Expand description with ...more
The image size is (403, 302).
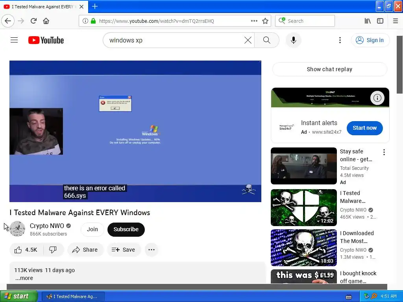pyautogui.click(x=24, y=278)
